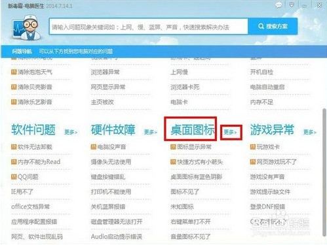Open Audio启动提示错误 entry
This screenshot has width=327, height=245.
pyautogui.click(x=117, y=237)
